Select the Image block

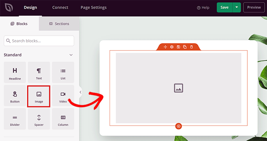39,96
